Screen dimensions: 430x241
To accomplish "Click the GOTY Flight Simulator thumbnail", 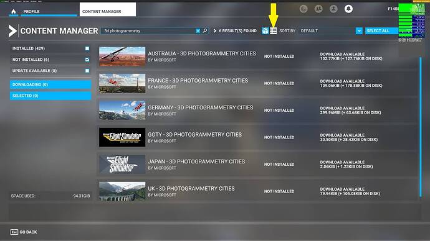I will point(122,137).
